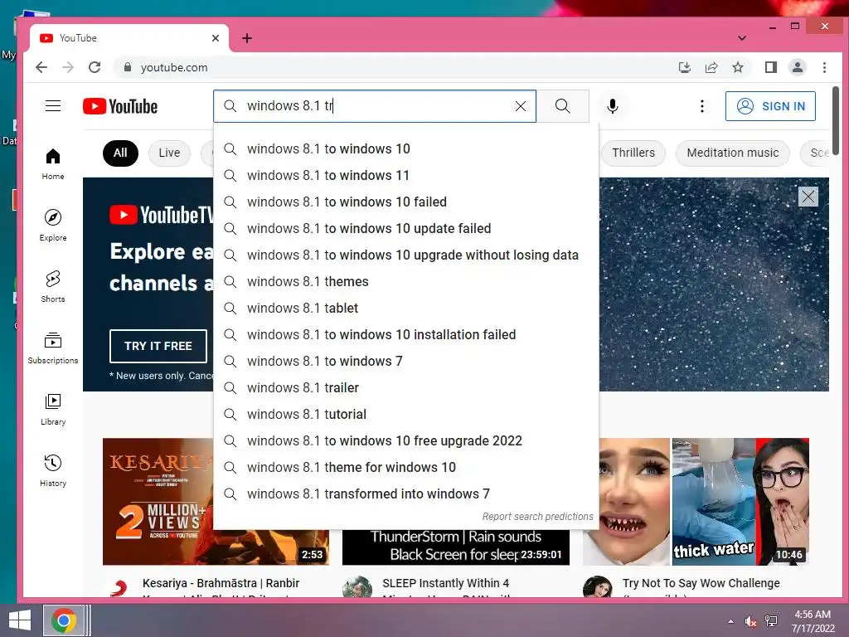Open the Chrome profile avatar
The width and height of the screenshot is (849, 637).
point(798,67)
